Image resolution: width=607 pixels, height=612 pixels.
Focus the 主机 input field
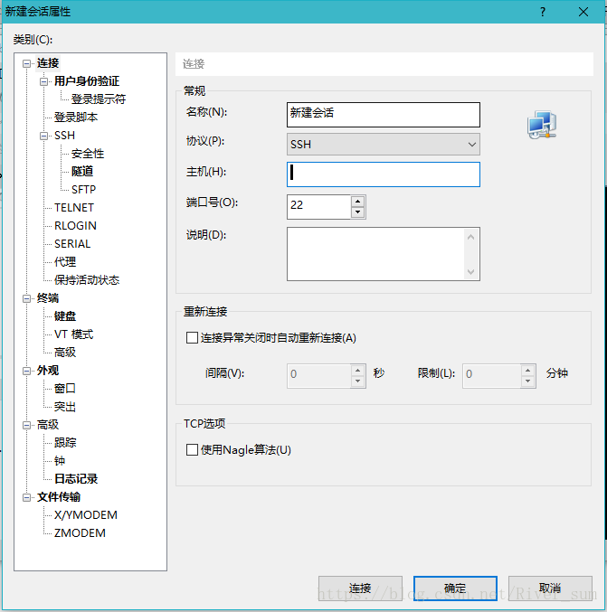384,174
